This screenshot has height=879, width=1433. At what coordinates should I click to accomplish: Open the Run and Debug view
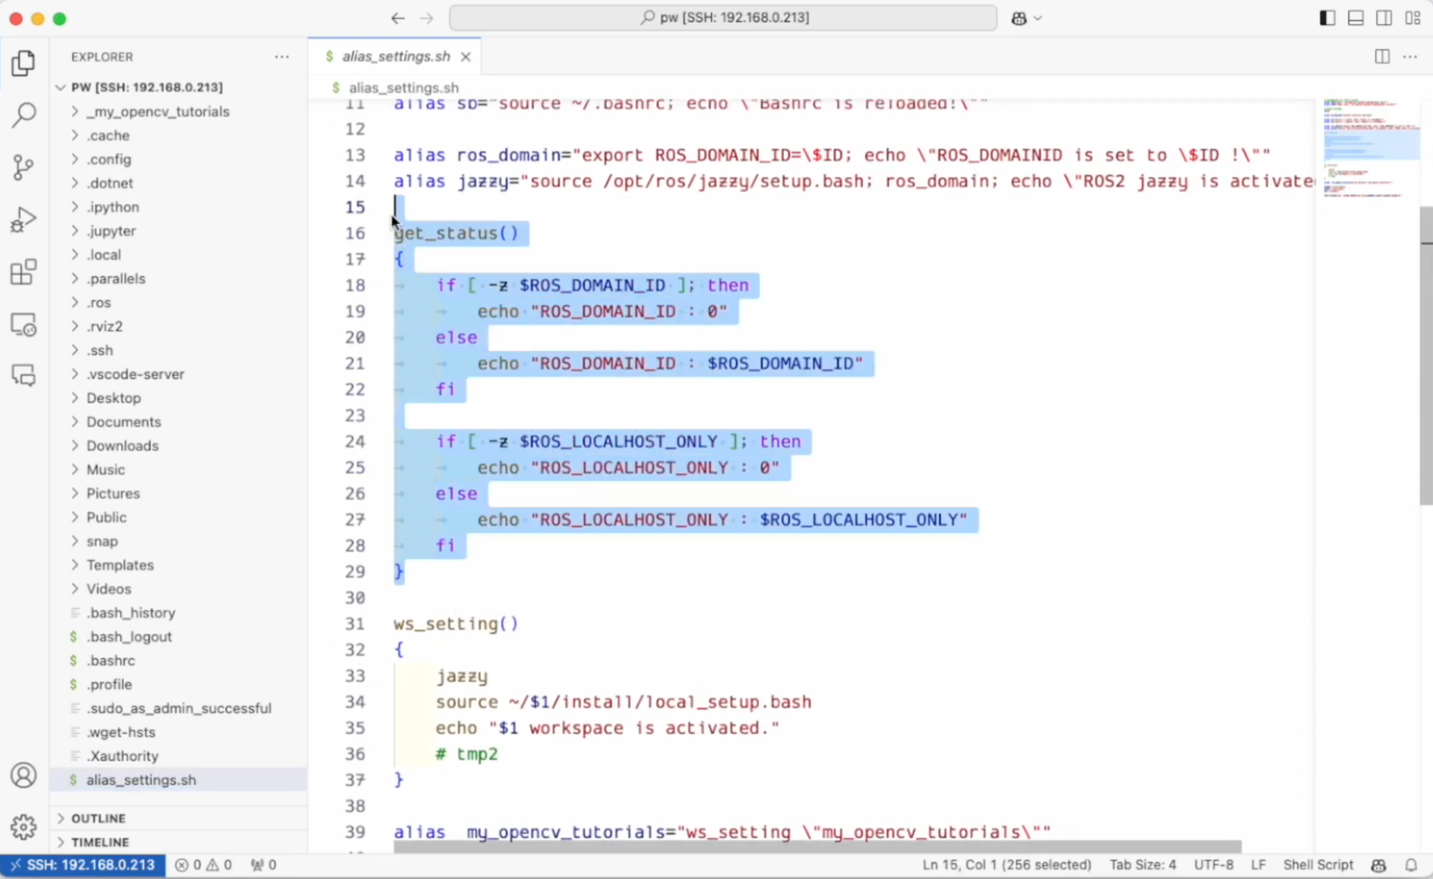point(24,220)
